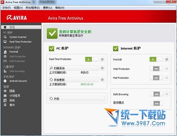Select System Scanner label in the sidebar
Image resolution: width=177 pixels, height=136 pixels.
(18, 37)
